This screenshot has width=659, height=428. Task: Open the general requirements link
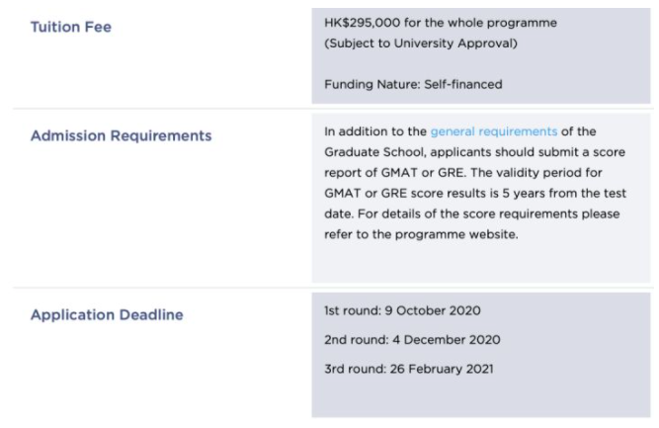click(x=494, y=131)
